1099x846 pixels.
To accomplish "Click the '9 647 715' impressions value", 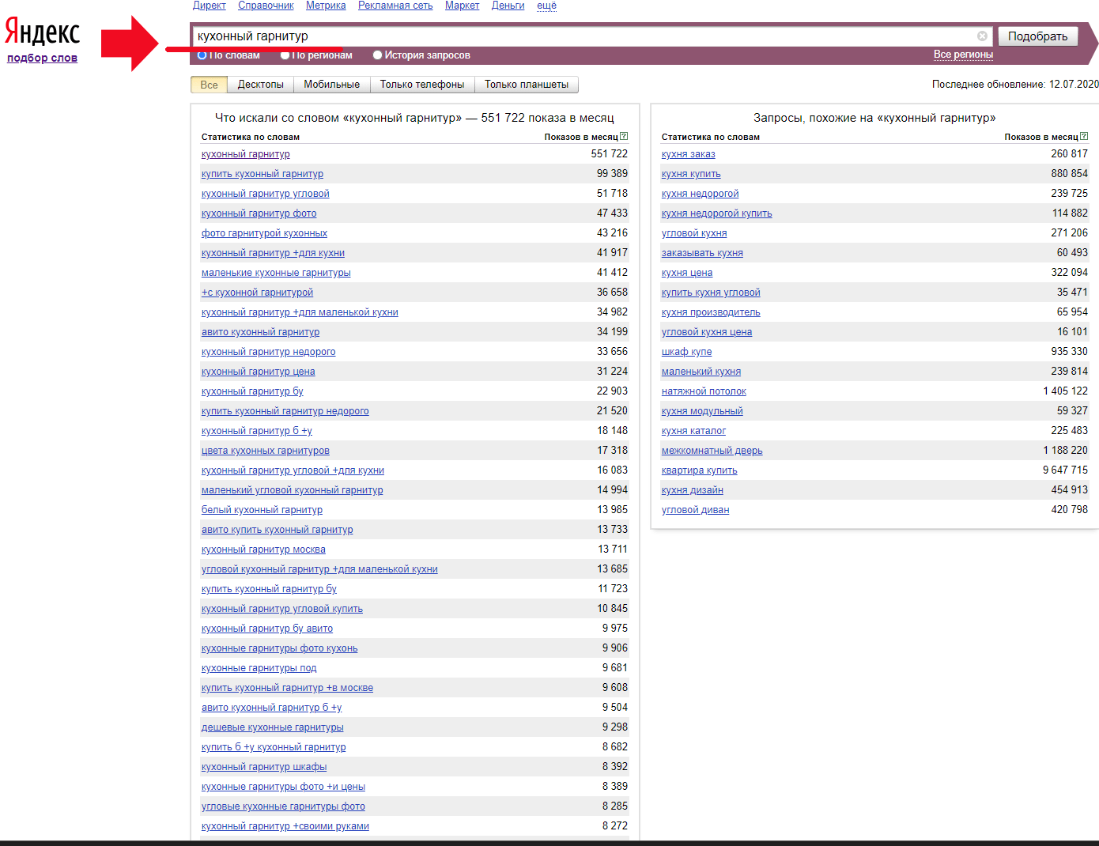I will point(1065,470).
